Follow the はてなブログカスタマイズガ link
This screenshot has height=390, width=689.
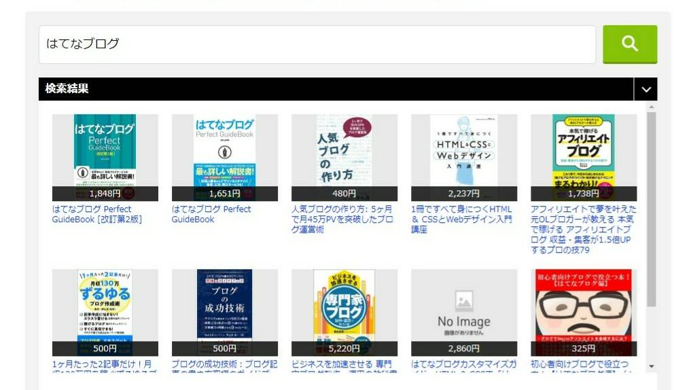(463, 366)
